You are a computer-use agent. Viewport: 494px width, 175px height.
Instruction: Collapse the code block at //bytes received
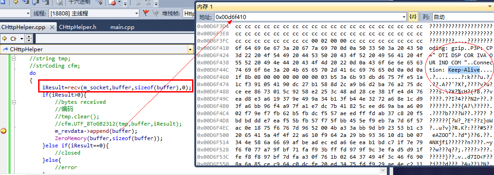(14, 102)
